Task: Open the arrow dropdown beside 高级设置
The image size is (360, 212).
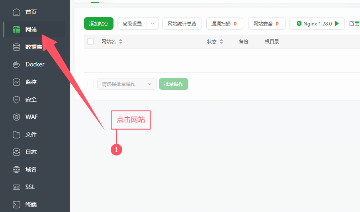Action: 153,23
